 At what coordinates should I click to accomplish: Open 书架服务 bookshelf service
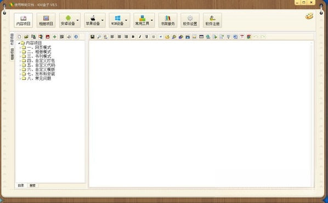click(x=168, y=20)
